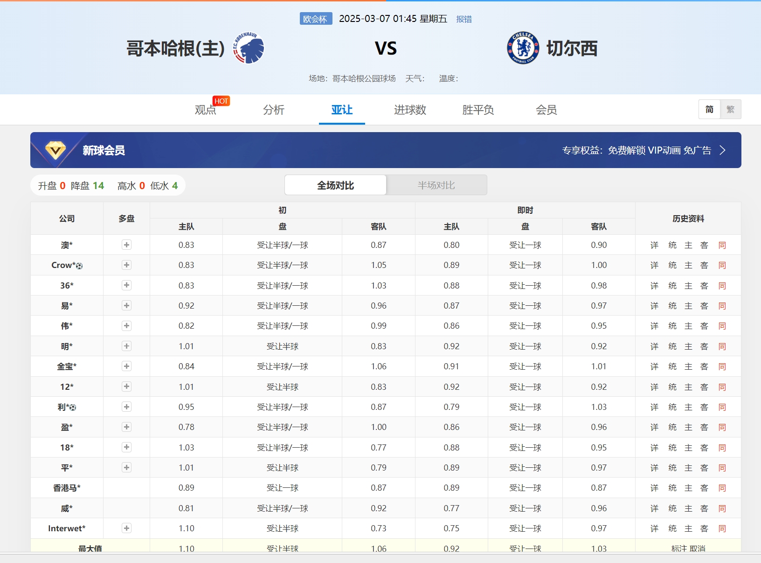Click venue text 哥本哈根公园球场
Screen dimensions: 761x563
[x=364, y=78]
